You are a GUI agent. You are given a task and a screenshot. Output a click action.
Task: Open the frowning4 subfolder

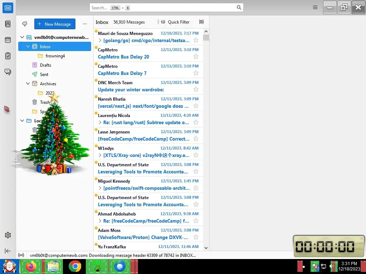click(x=55, y=56)
